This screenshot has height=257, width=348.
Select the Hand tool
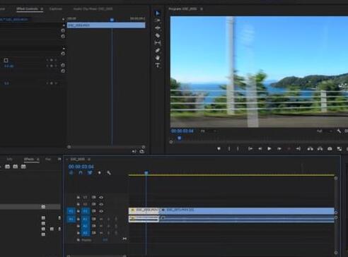pyautogui.click(x=158, y=58)
